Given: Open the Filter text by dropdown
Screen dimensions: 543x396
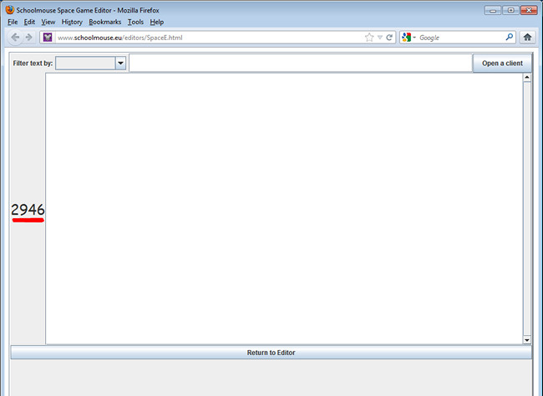Looking at the screenshot, I should click(120, 63).
